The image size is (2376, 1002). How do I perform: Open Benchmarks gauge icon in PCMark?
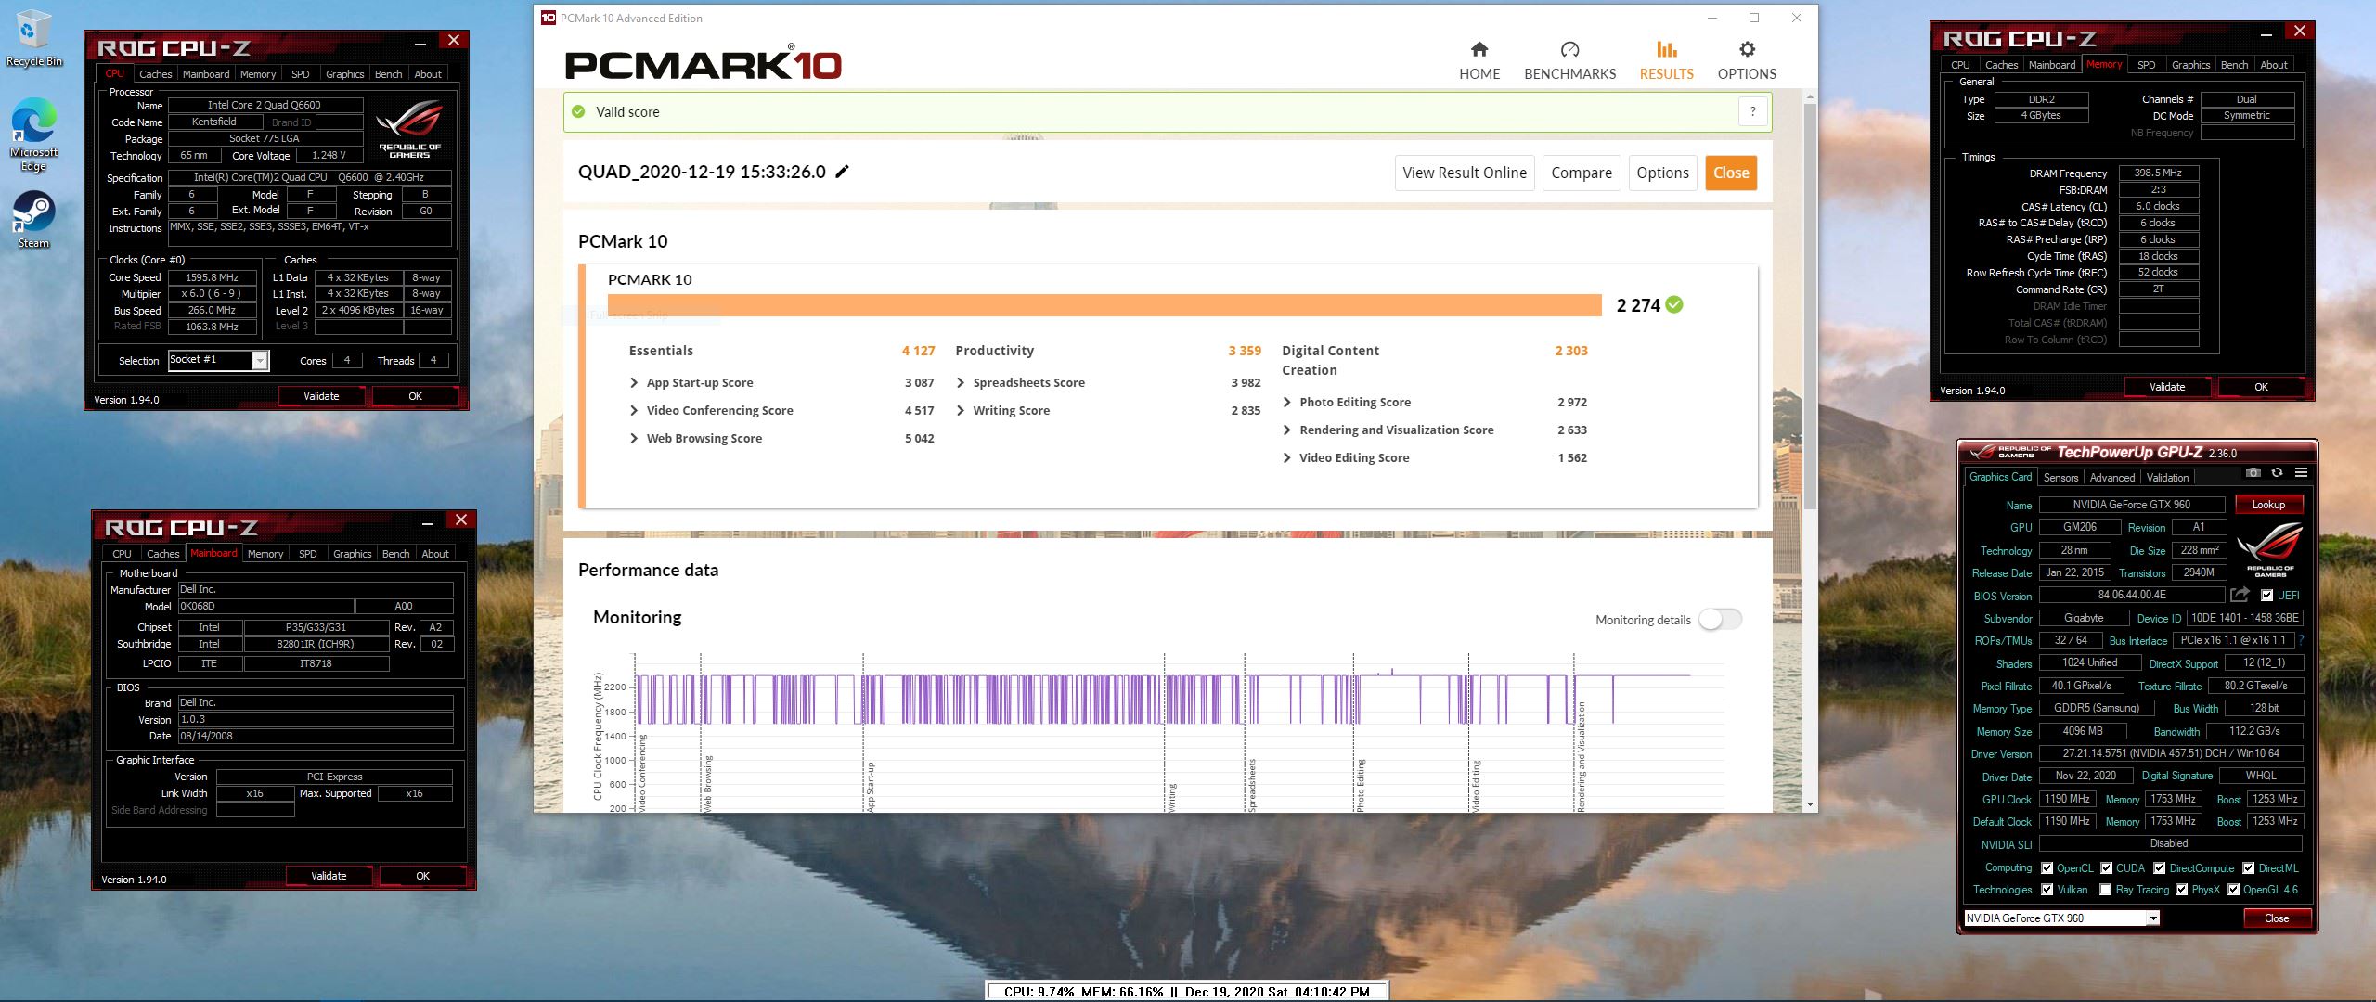1569,49
